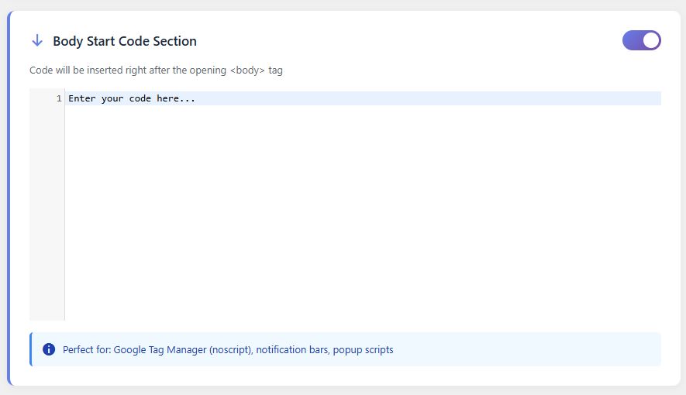Image resolution: width=686 pixels, height=395 pixels.
Task: Click the word "tag" ending the description
Action: point(276,70)
